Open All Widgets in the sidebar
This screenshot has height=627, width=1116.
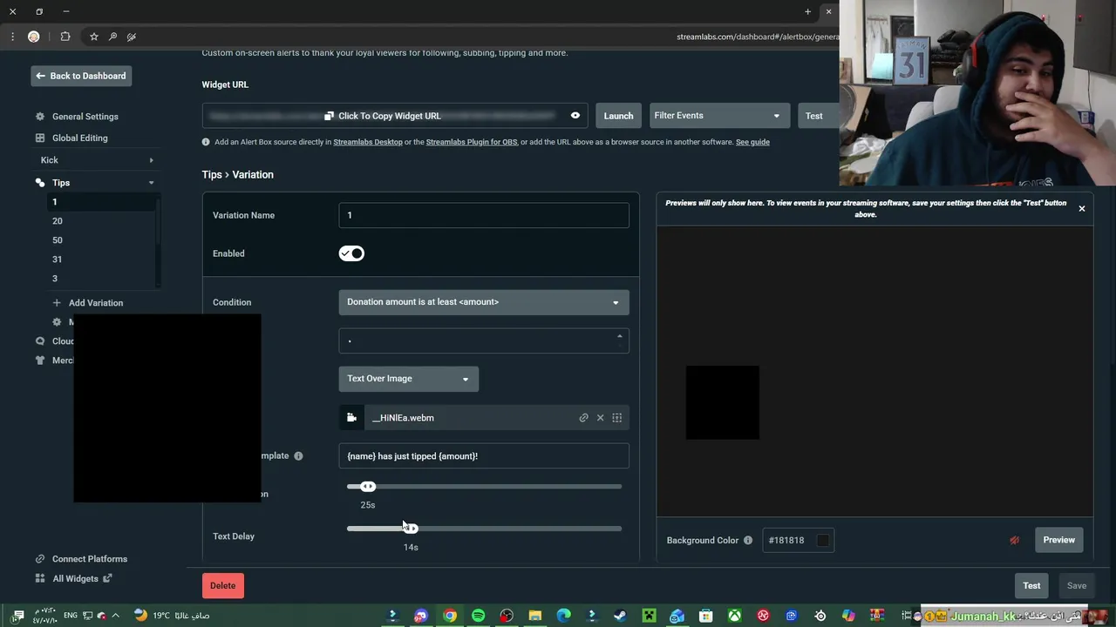click(x=75, y=578)
